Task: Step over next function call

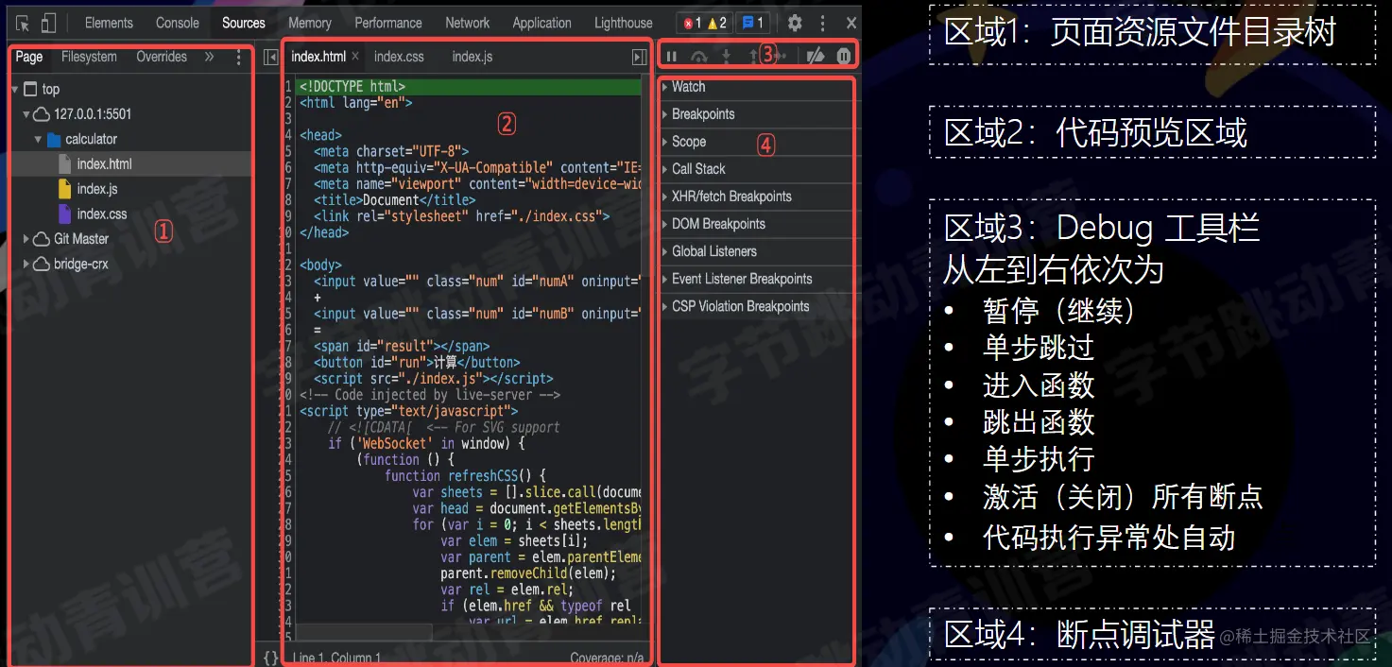Action: point(699,57)
